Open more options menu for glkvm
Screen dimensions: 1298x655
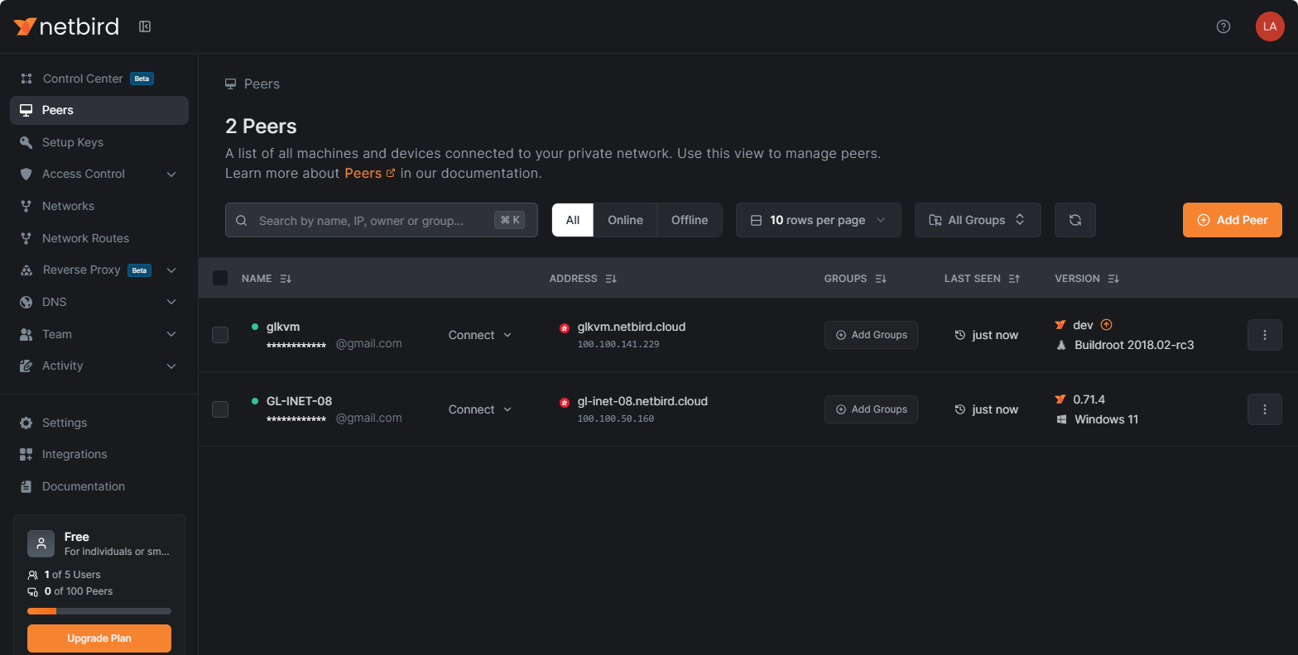click(1265, 335)
